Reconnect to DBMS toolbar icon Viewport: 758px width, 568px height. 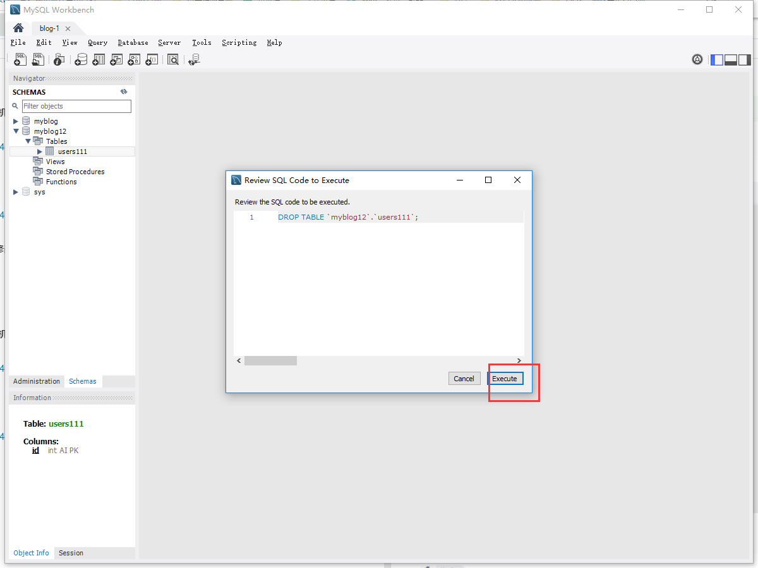pos(194,59)
